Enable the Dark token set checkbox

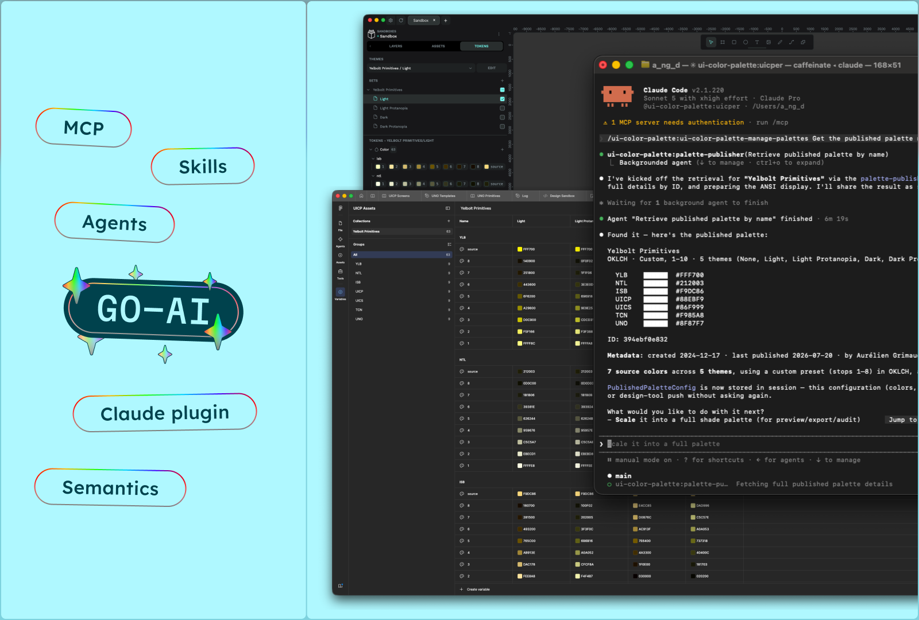pos(502,117)
